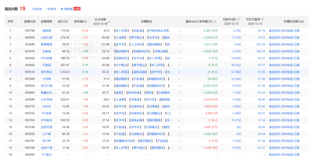Click the 【大消费】 tag in 山西汾酒 row

click(x=120, y=38)
